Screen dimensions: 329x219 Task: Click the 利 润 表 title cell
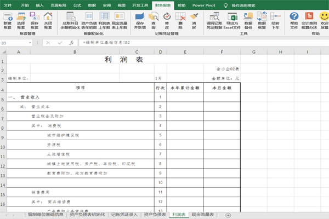[x=124, y=60]
